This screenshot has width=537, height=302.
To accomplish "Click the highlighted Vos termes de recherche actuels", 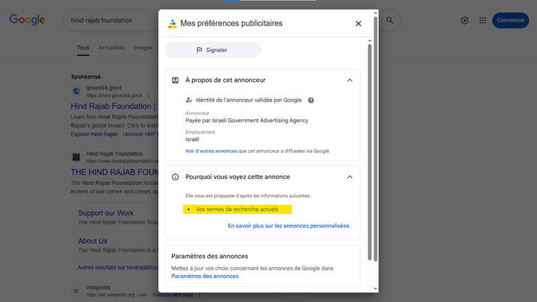I will [237, 209].
